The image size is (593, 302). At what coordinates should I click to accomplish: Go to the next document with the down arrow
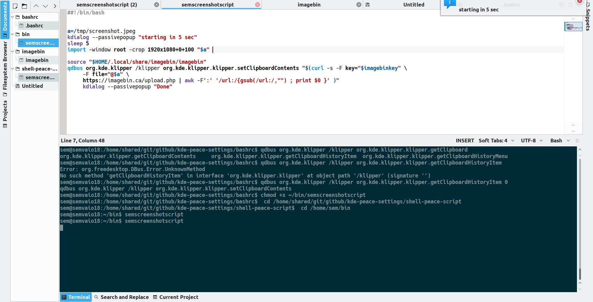coord(45,6)
